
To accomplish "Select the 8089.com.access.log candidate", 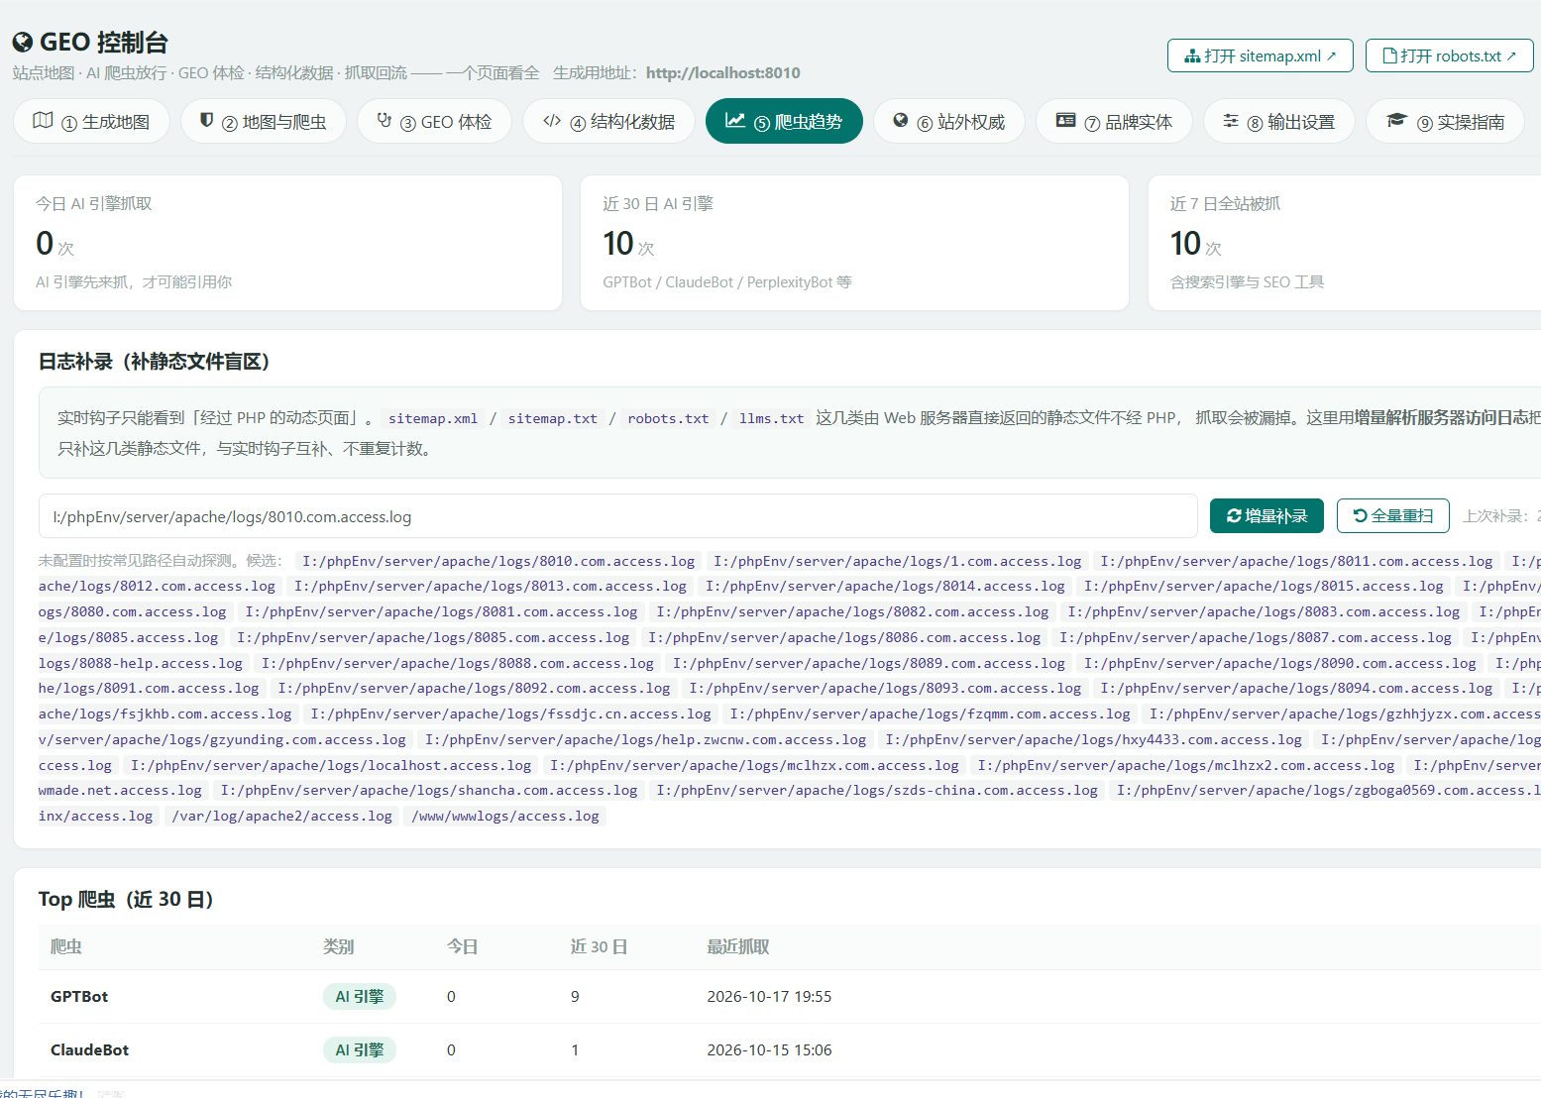I will point(869,664).
